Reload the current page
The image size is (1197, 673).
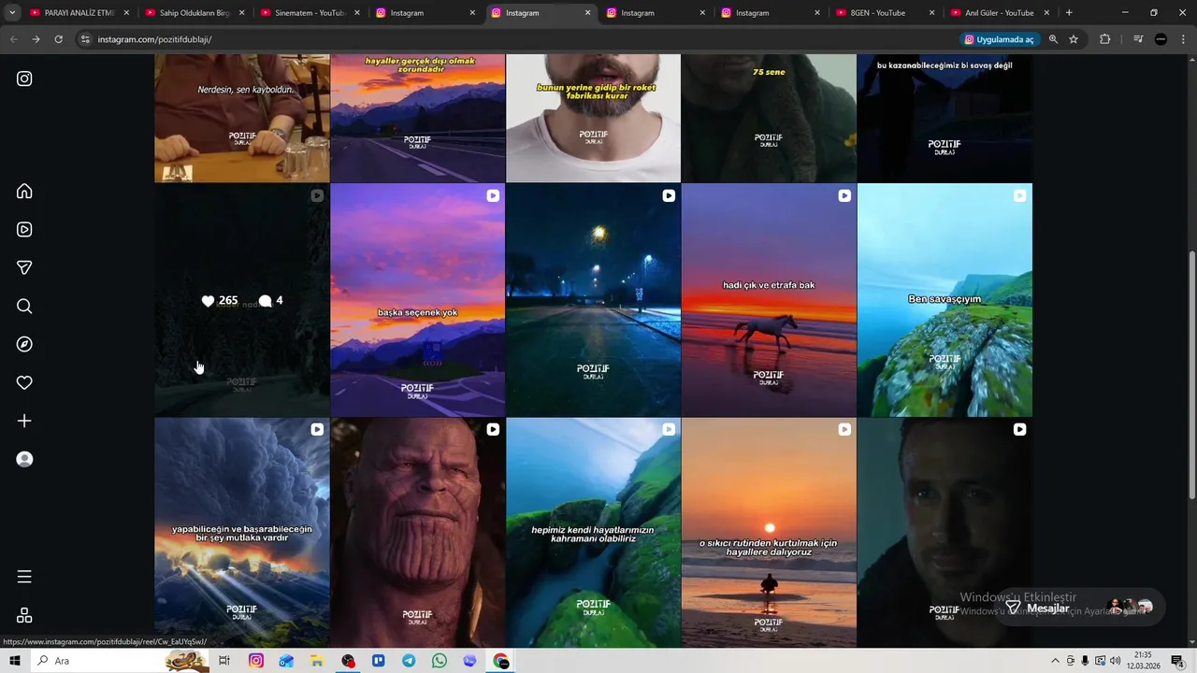coord(58,39)
